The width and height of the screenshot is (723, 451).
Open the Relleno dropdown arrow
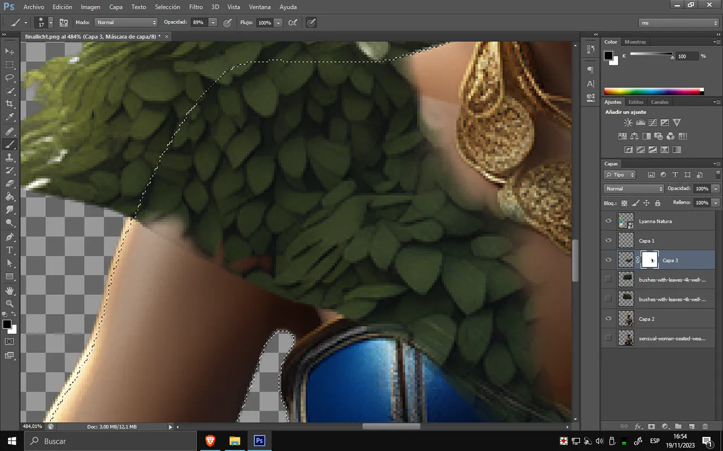[716, 202]
